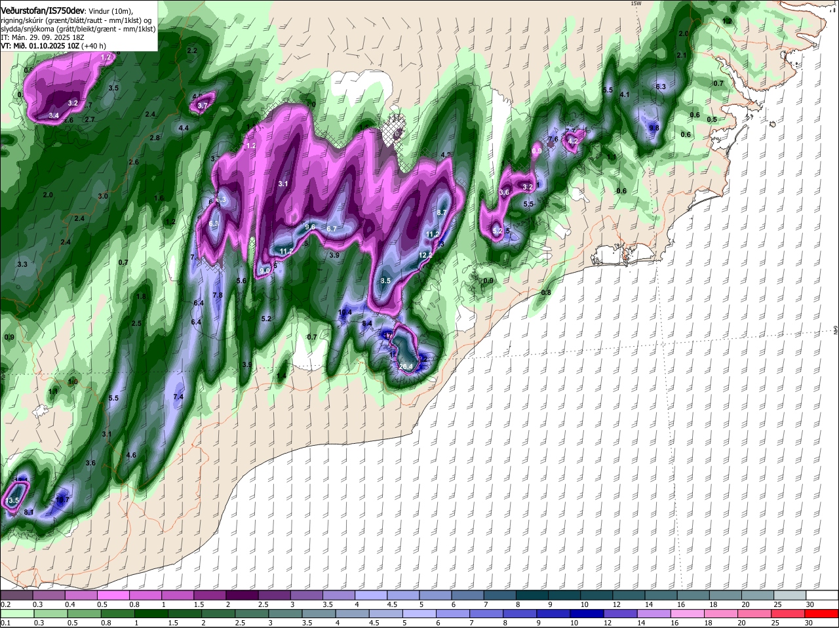
Task: Click the 3.7 value in small pink blob
Action: click(202, 106)
